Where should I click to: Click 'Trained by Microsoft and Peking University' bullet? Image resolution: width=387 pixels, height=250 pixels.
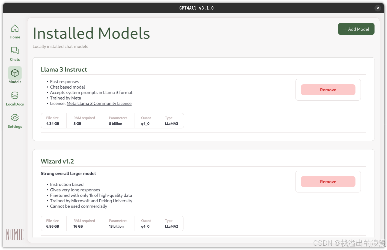pyautogui.click(x=91, y=201)
